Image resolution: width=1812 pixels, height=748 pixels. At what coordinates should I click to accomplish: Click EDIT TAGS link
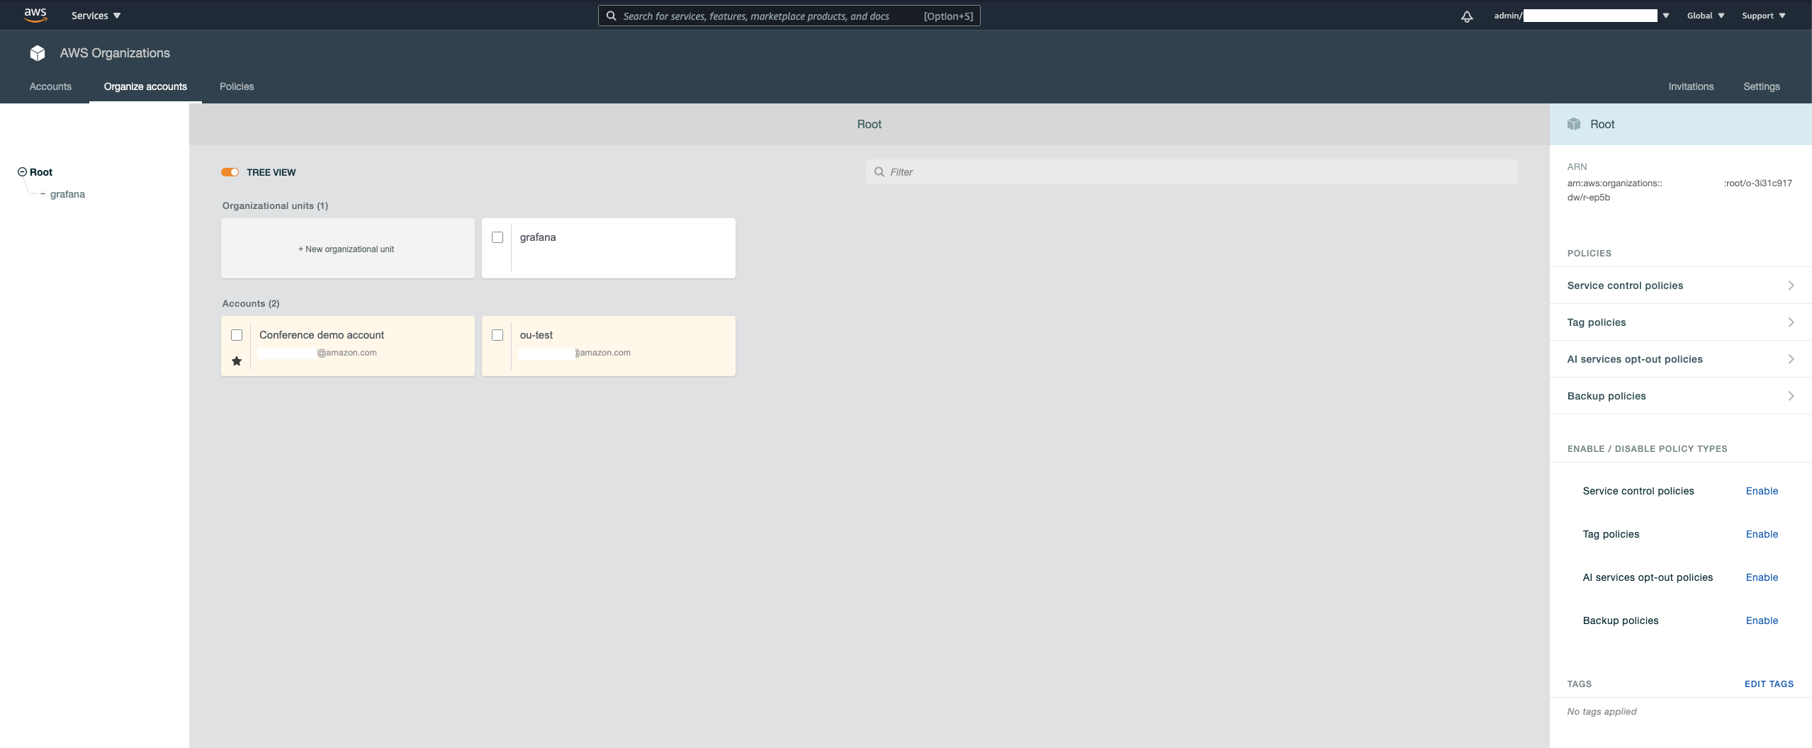point(1769,684)
